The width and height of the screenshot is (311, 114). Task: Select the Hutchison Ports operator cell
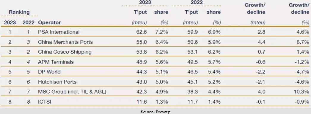pyautogui.click(x=57, y=82)
